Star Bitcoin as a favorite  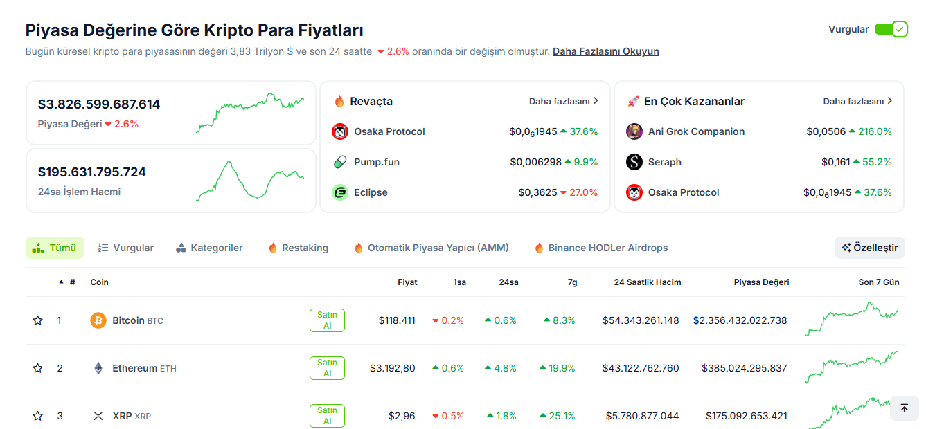click(x=38, y=320)
